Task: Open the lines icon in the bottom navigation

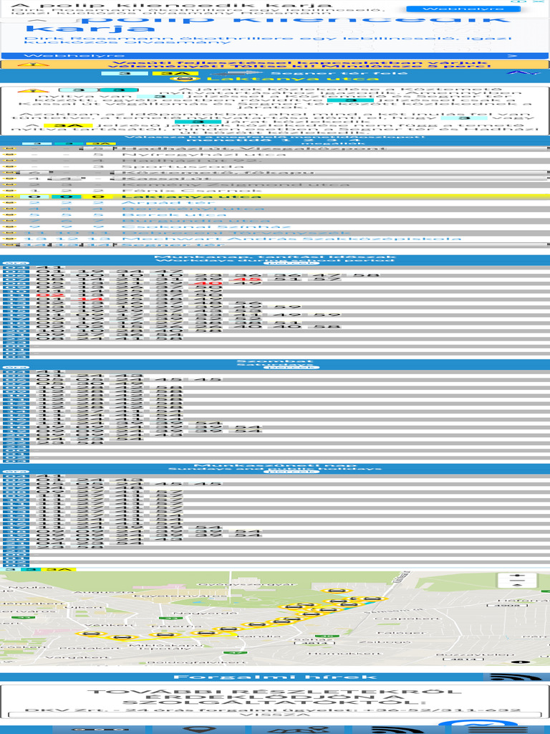Action: [101, 729]
